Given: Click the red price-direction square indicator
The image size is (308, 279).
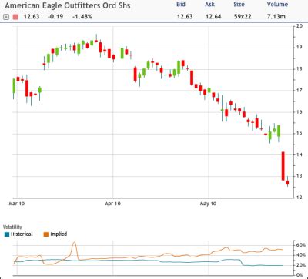Looking at the screenshot, I should pyautogui.click(x=15, y=17).
